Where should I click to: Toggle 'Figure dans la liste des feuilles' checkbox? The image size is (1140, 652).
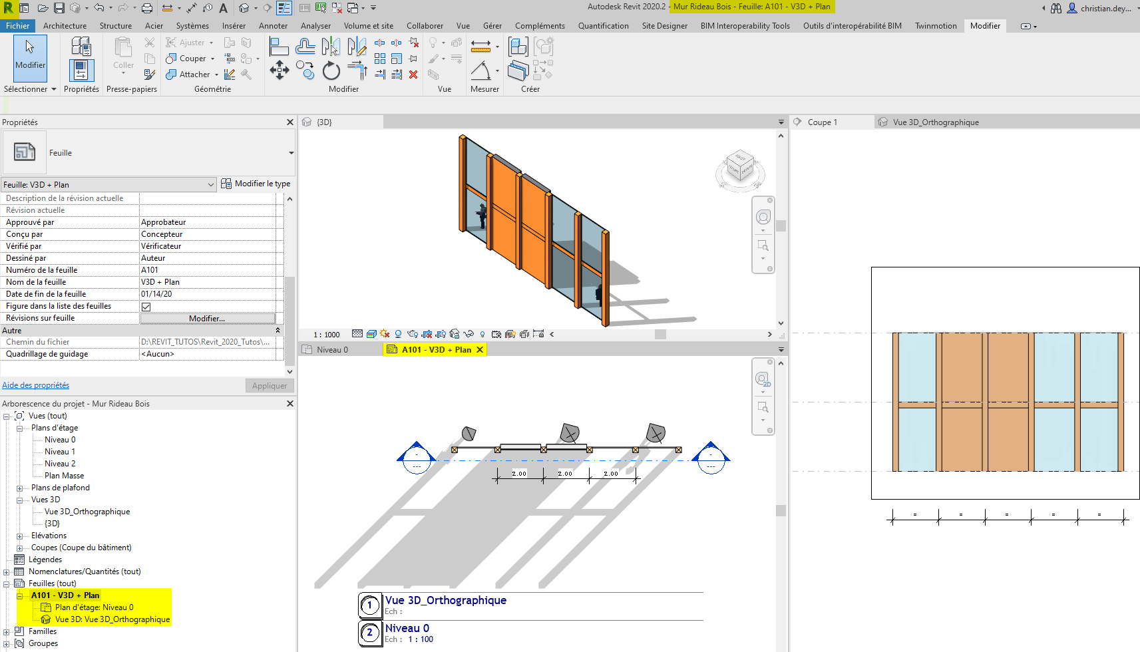tap(146, 307)
